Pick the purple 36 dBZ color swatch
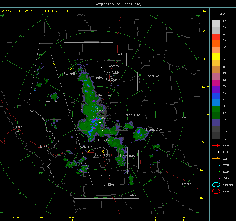Screen dimensions: 236x221 coord(216,89)
